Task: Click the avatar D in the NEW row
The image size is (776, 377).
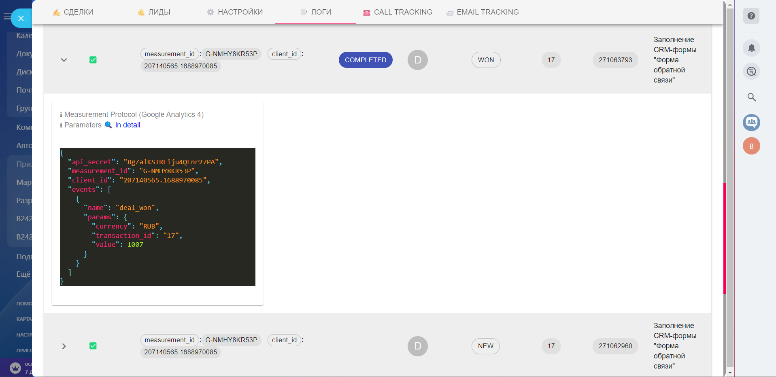Action: click(x=418, y=346)
